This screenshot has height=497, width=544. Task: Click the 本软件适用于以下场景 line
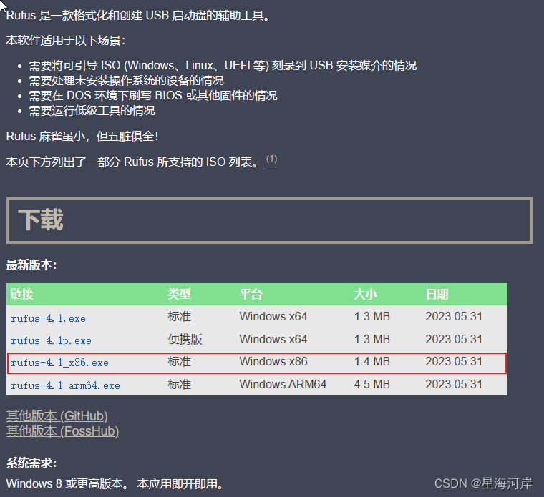coord(66,41)
